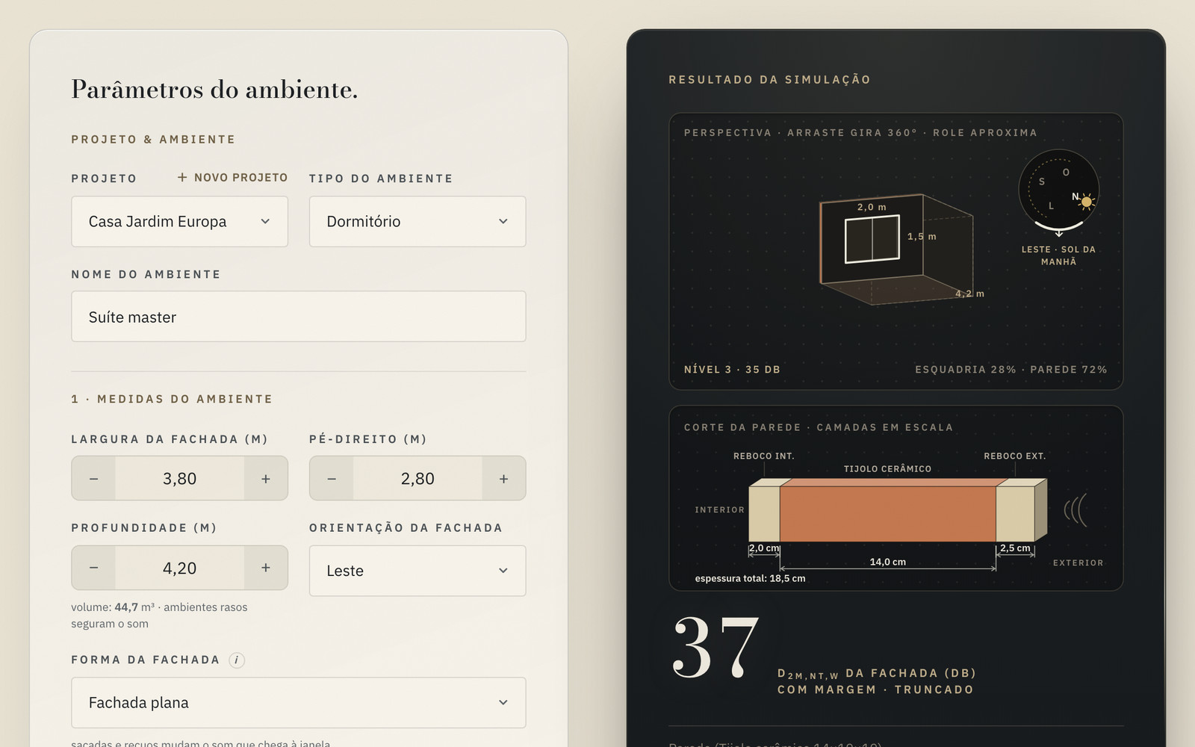This screenshot has height=747, width=1195.
Task: Click the 'Leste · Sol da Manhã' label
Action: pyautogui.click(x=1059, y=255)
